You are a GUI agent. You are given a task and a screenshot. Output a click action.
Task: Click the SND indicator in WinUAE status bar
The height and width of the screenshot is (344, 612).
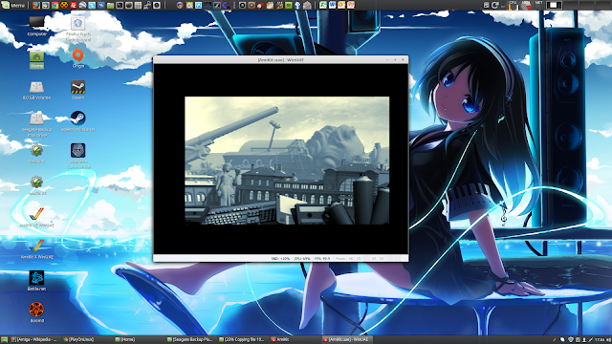[x=280, y=258]
